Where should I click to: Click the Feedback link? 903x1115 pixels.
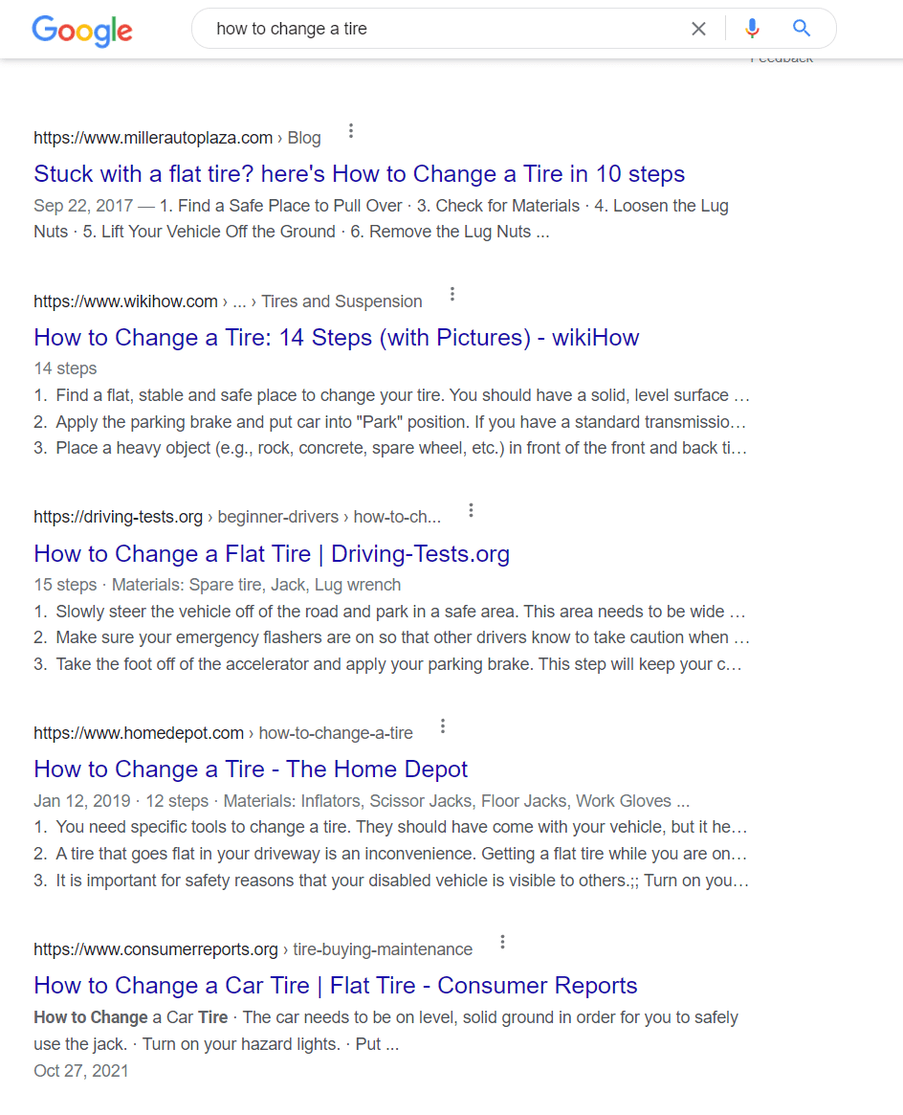click(x=782, y=56)
